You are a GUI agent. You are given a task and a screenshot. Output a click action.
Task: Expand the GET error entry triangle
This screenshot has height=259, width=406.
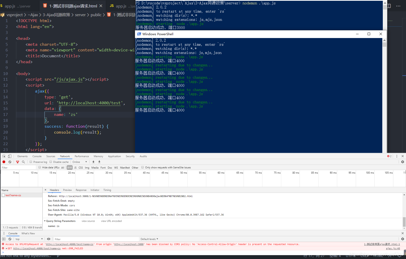tap(6, 248)
